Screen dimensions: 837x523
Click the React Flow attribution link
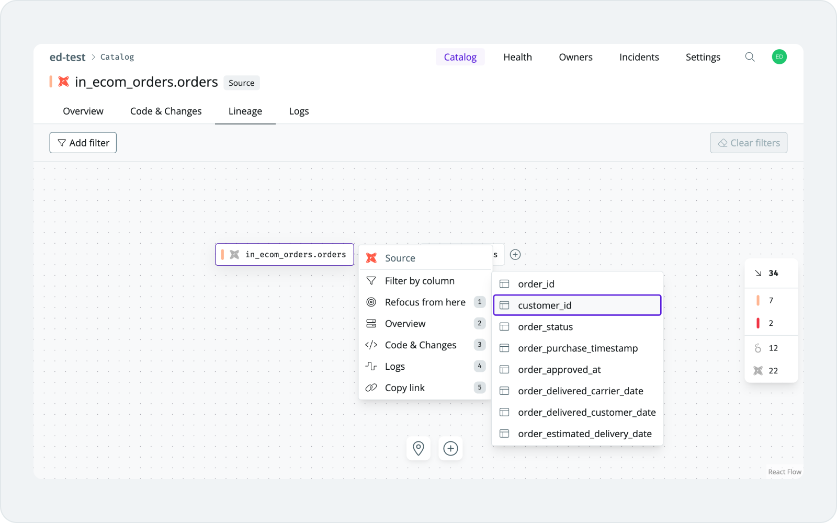pos(785,472)
